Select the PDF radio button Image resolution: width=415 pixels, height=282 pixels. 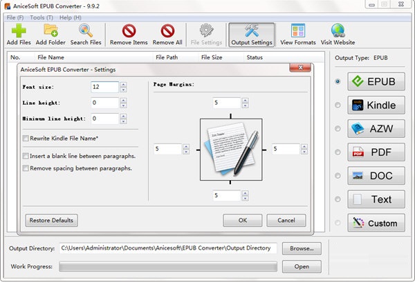click(338, 152)
